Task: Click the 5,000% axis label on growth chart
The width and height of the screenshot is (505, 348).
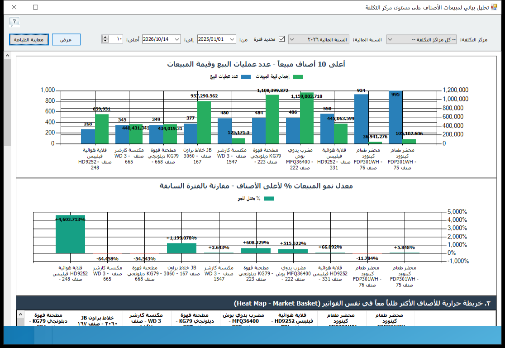Action: pos(457,212)
